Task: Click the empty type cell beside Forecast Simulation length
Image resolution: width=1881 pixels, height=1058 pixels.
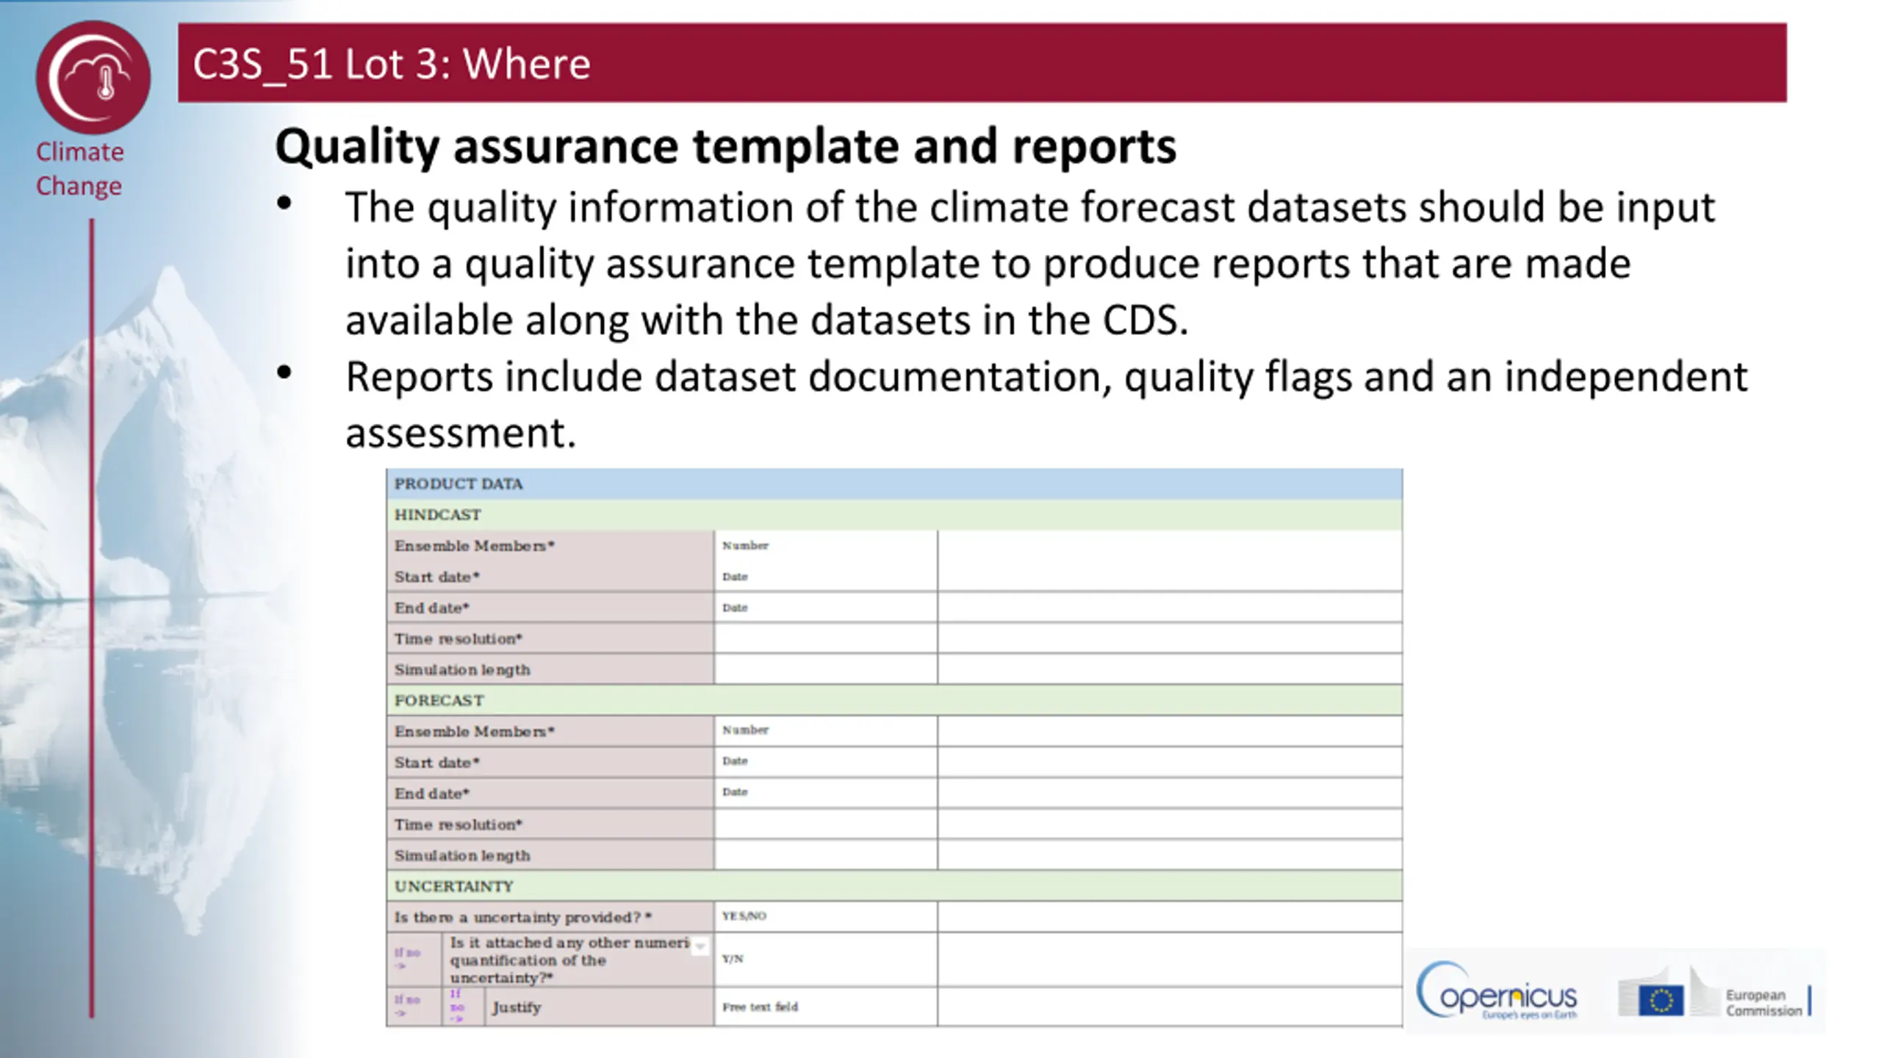Action: coord(826,855)
